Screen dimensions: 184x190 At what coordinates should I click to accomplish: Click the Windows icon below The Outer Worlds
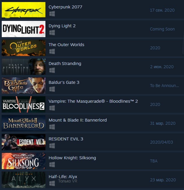[x=52, y=51]
